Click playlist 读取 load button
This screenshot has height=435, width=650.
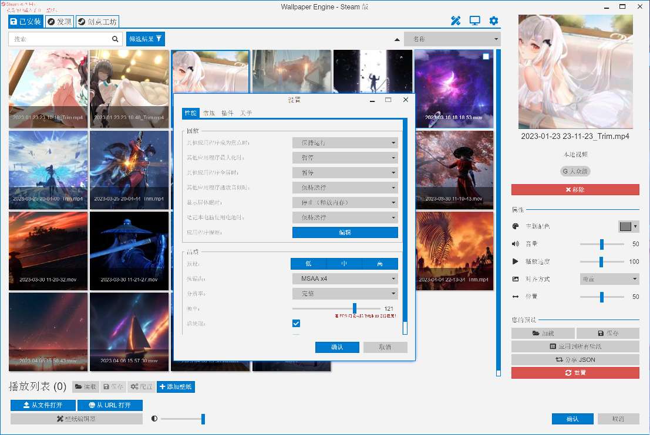click(x=85, y=386)
